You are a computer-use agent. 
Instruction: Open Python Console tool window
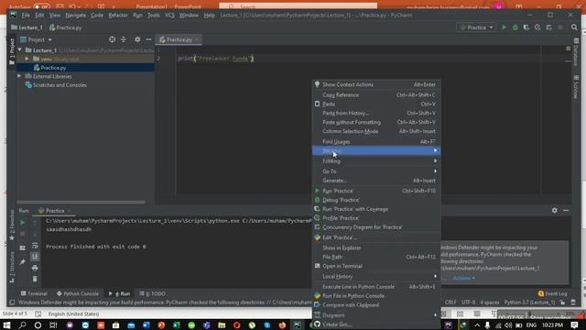click(78, 293)
